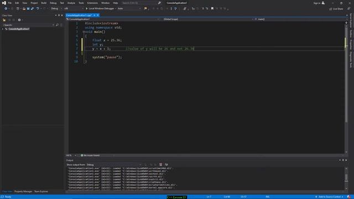Open the Test menu
The width and height of the screenshot is (354, 199).
click(62, 3)
